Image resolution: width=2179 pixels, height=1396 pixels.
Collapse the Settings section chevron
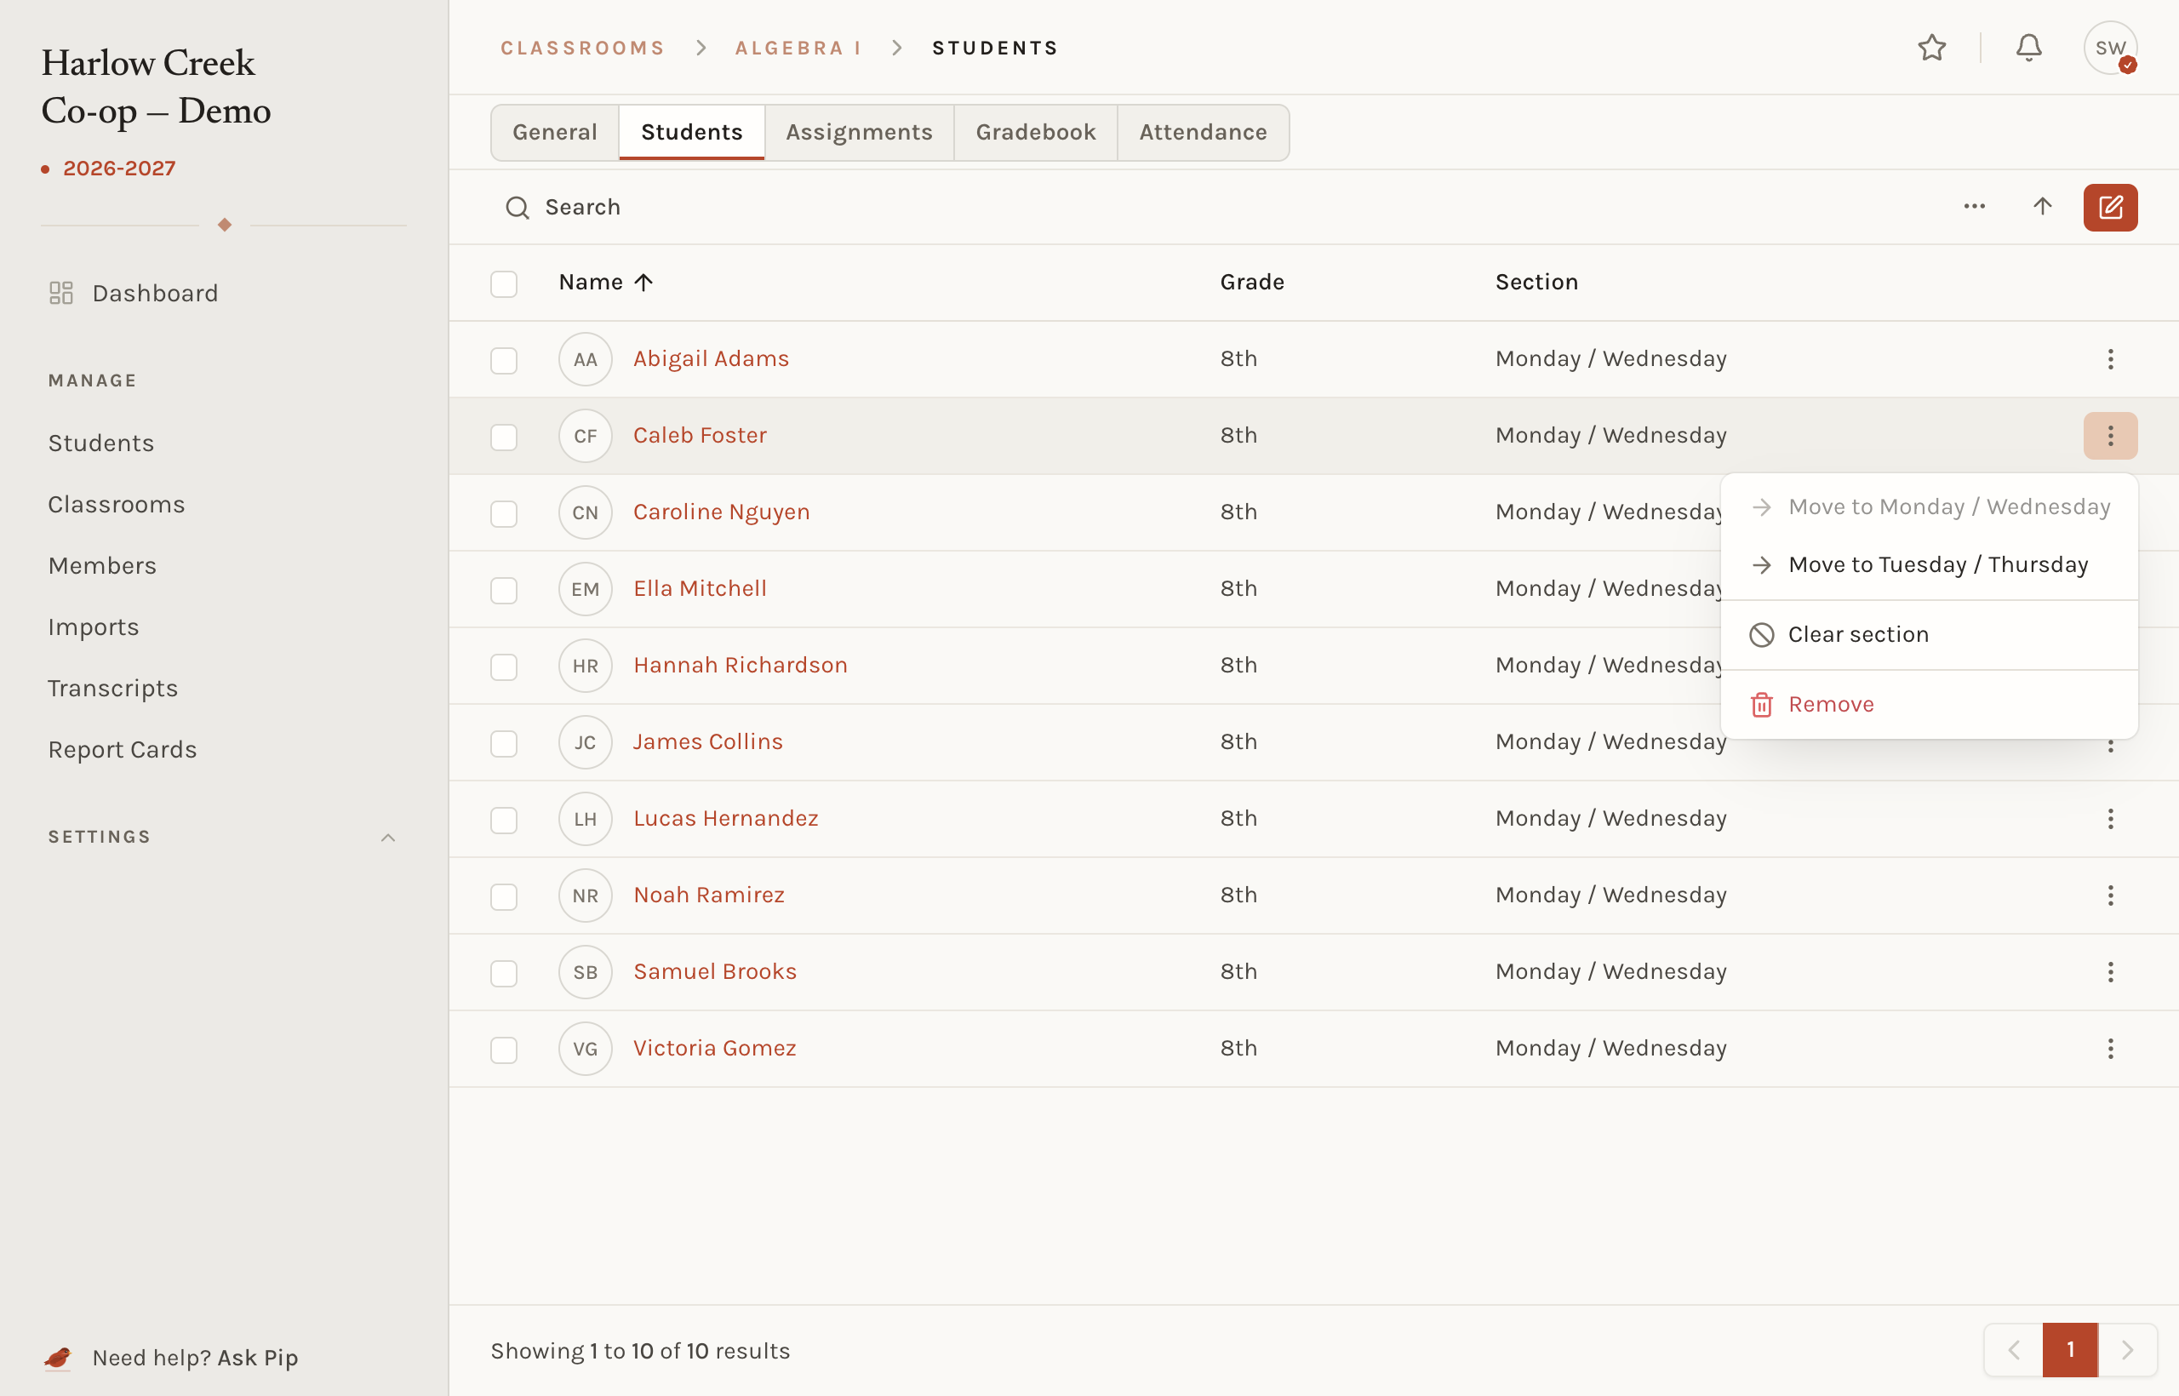(x=388, y=838)
